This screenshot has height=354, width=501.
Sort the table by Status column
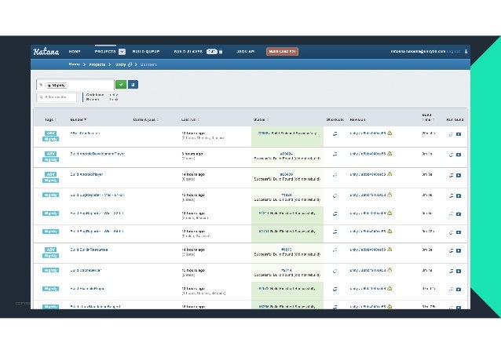(261, 119)
